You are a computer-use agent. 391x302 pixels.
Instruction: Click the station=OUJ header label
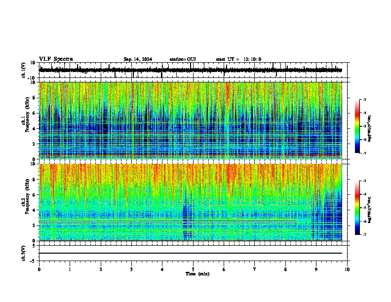pos(183,59)
